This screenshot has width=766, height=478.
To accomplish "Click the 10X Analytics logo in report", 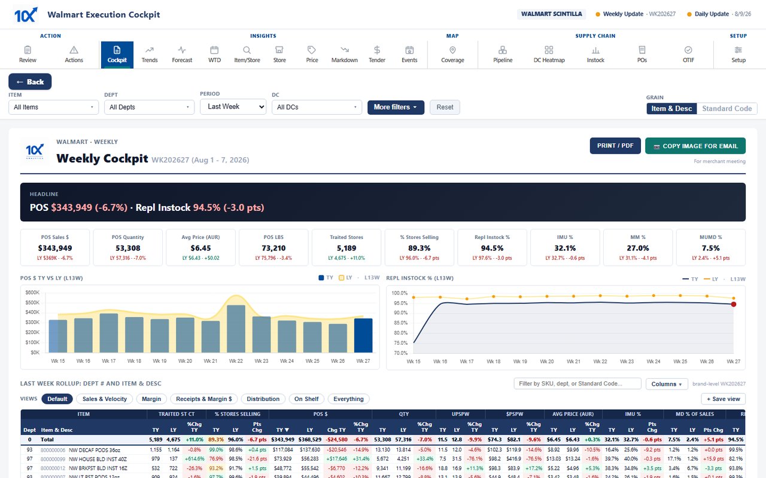I will coord(34,152).
